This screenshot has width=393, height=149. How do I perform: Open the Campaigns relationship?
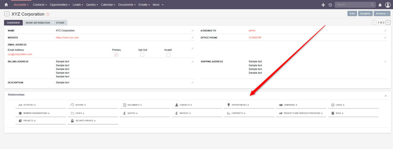pos(301,105)
